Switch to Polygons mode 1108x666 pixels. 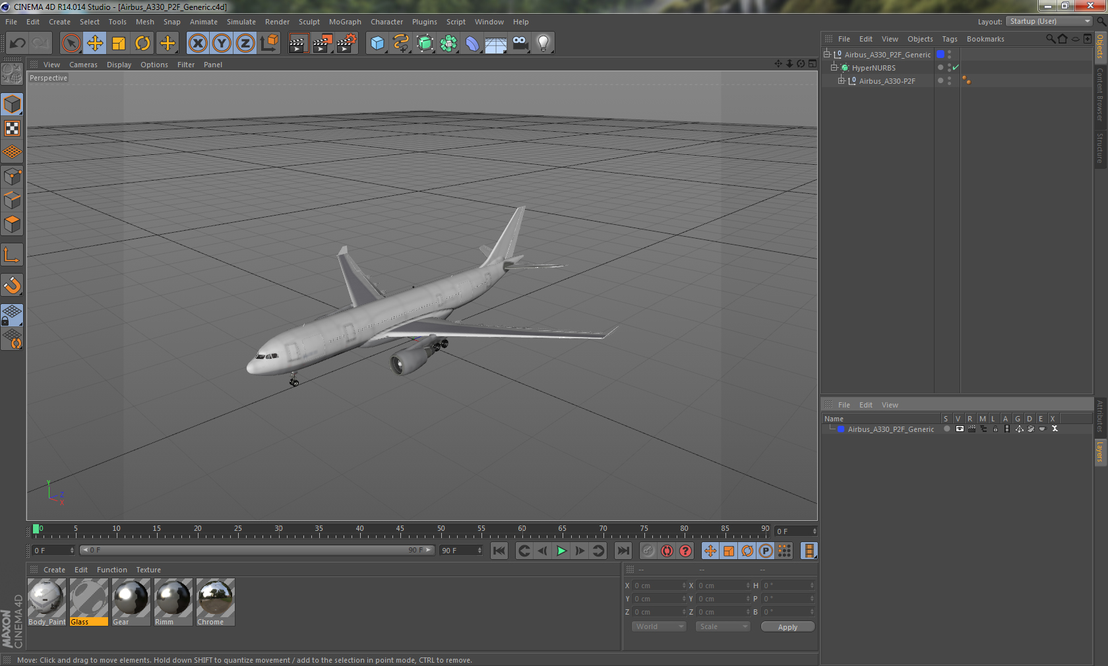(12, 224)
